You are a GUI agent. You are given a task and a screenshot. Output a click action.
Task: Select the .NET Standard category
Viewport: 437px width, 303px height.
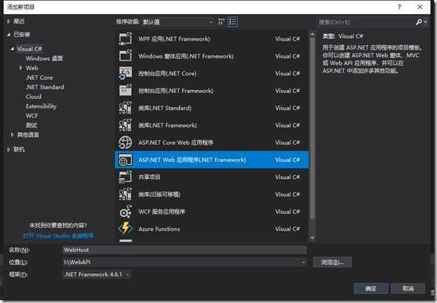44,87
